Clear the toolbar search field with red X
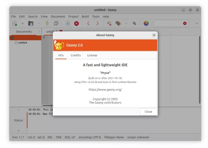This screenshot has width=208, height=148. [185, 24]
